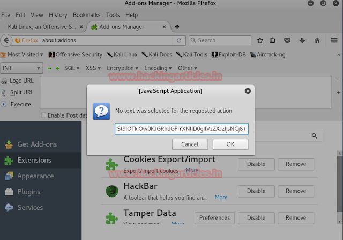Click Split URL in HackBar
This screenshot has height=240, width=343.
click(x=17, y=92)
